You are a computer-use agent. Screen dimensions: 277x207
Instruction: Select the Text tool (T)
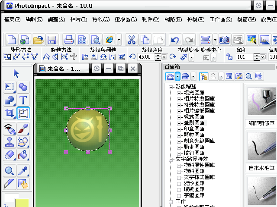point(23,100)
